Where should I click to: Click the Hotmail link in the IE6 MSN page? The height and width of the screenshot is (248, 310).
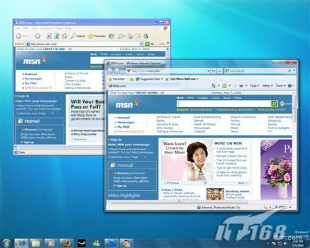click(x=30, y=74)
